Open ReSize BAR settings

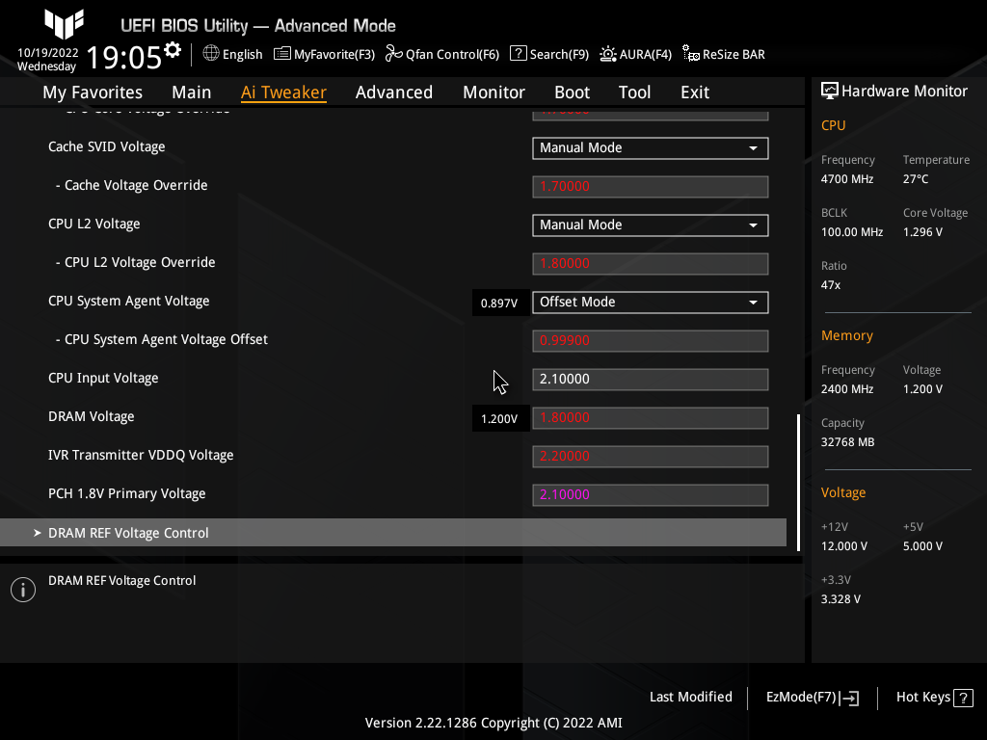(723, 54)
